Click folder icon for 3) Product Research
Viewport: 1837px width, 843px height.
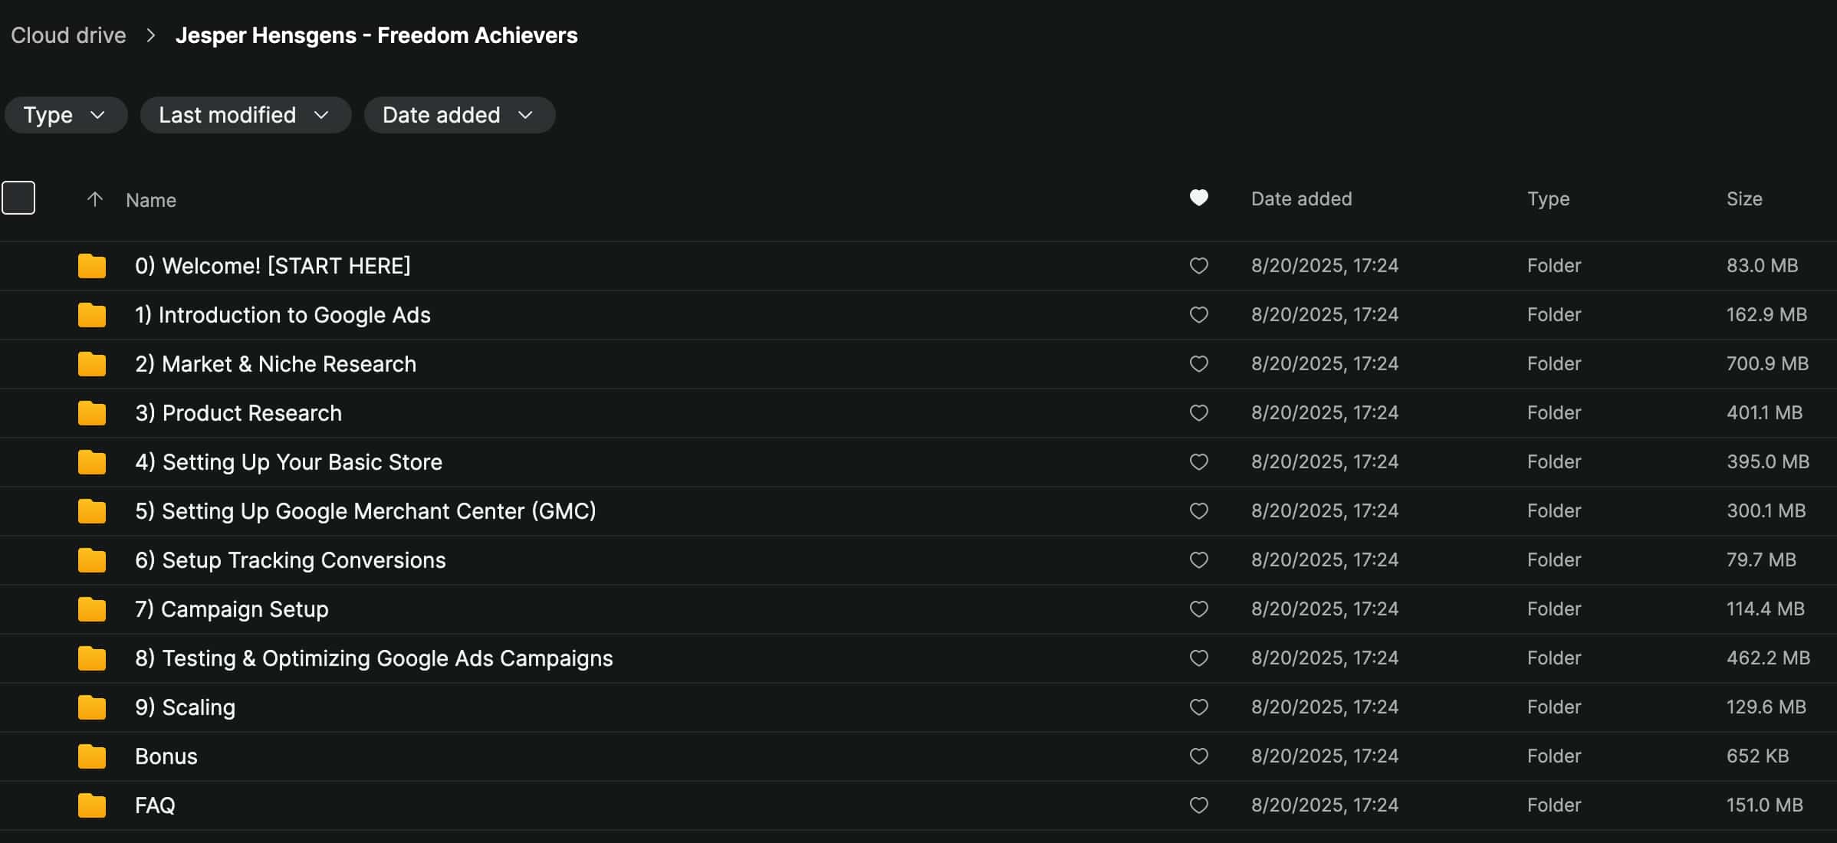[x=92, y=413]
